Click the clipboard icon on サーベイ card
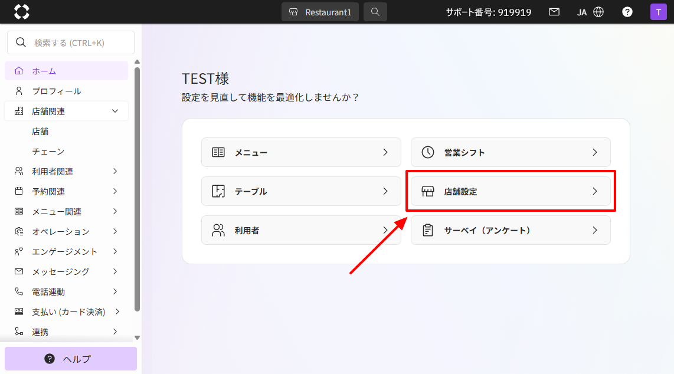Image resolution: width=674 pixels, height=374 pixels. [x=428, y=231]
